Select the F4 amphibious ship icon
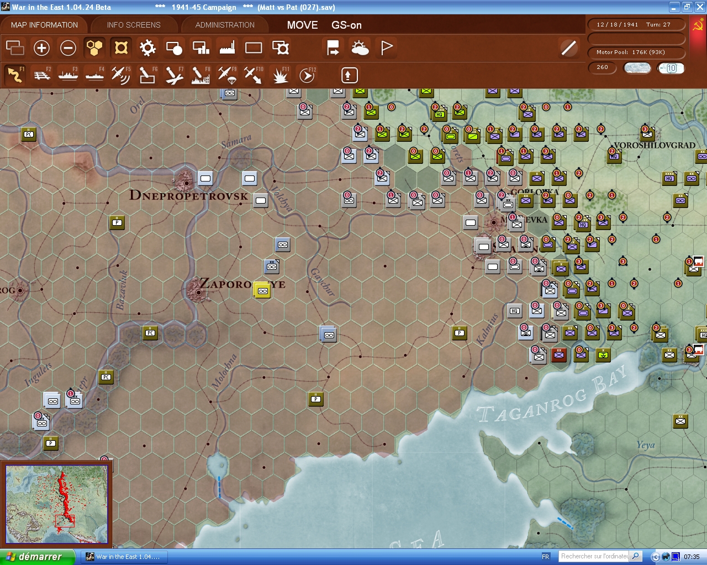The image size is (707, 565). click(x=94, y=75)
